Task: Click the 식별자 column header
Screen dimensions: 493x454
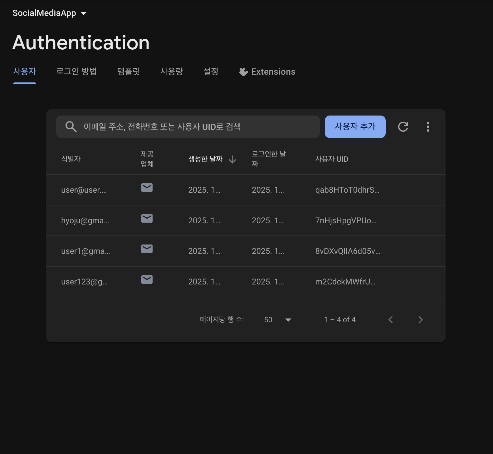Action: point(71,159)
